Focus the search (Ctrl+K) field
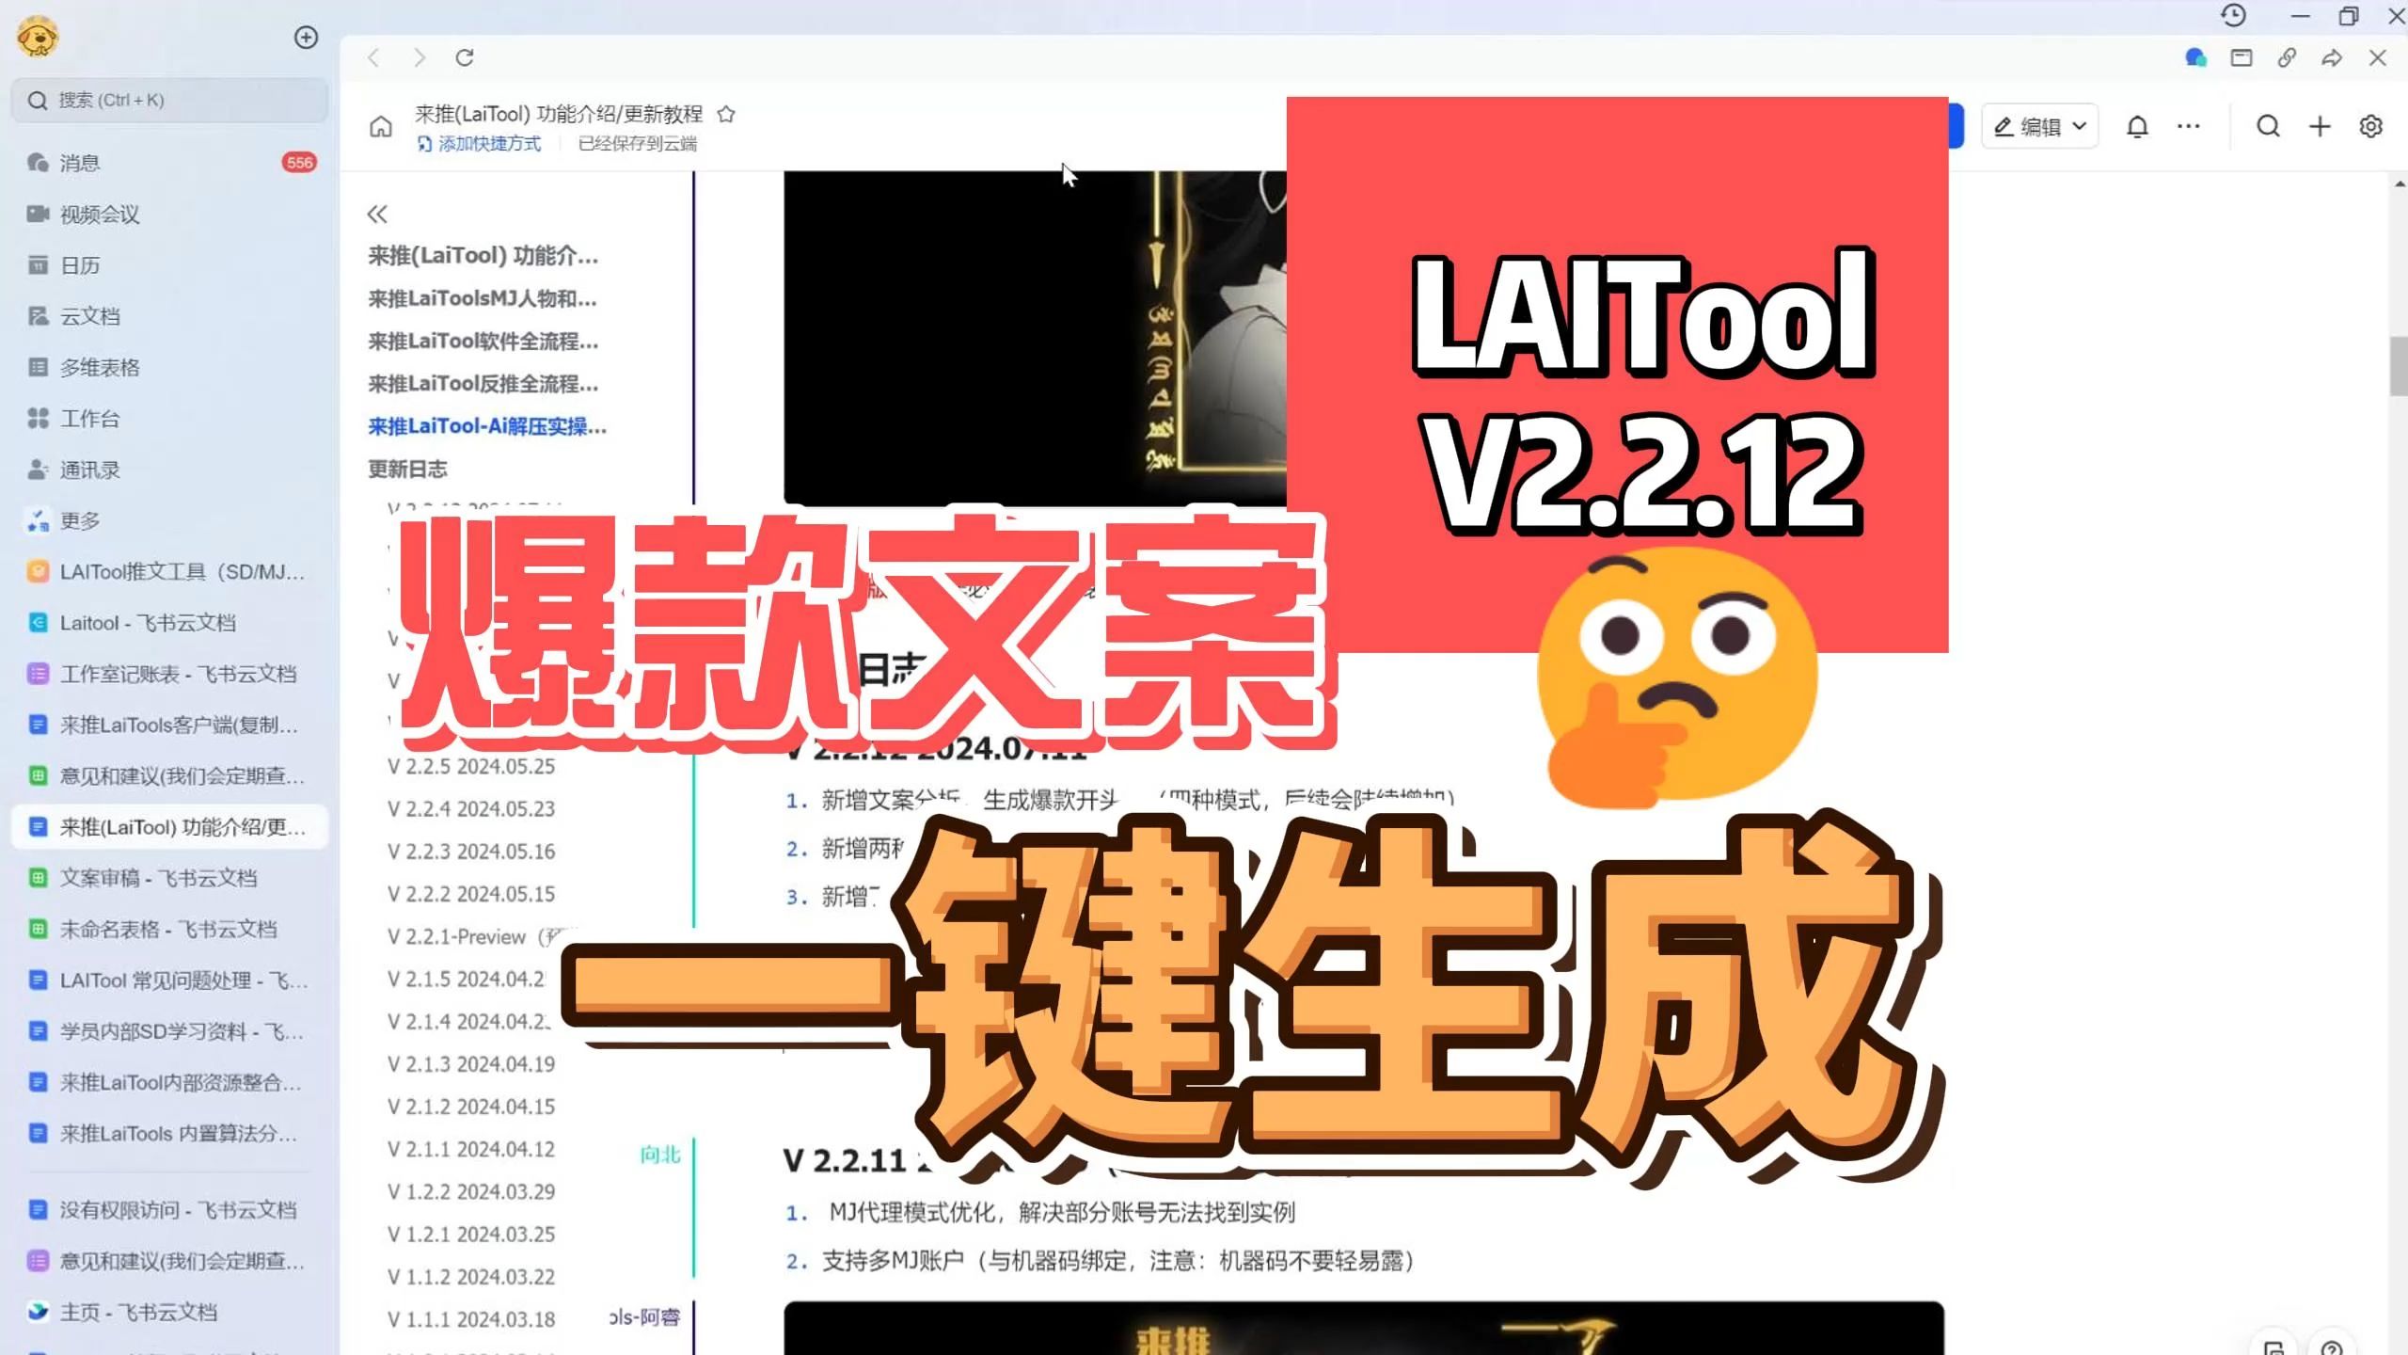This screenshot has height=1355, width=2408. point(169,100)
